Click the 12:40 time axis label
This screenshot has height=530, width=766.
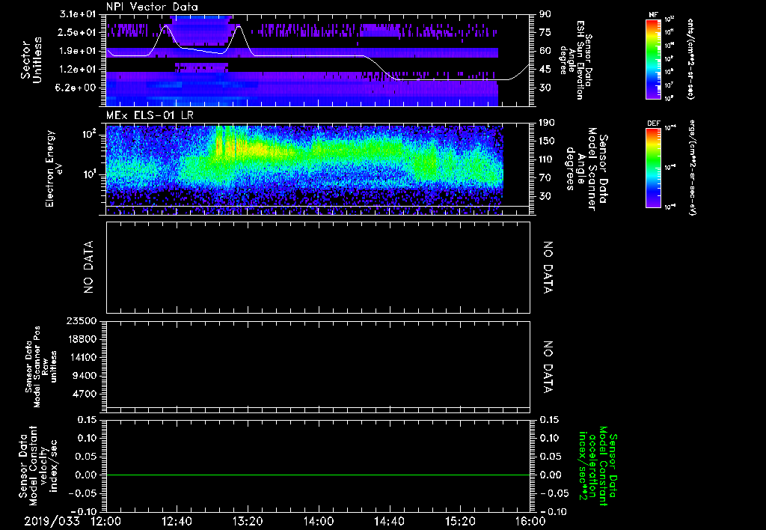tap(177, 522)
